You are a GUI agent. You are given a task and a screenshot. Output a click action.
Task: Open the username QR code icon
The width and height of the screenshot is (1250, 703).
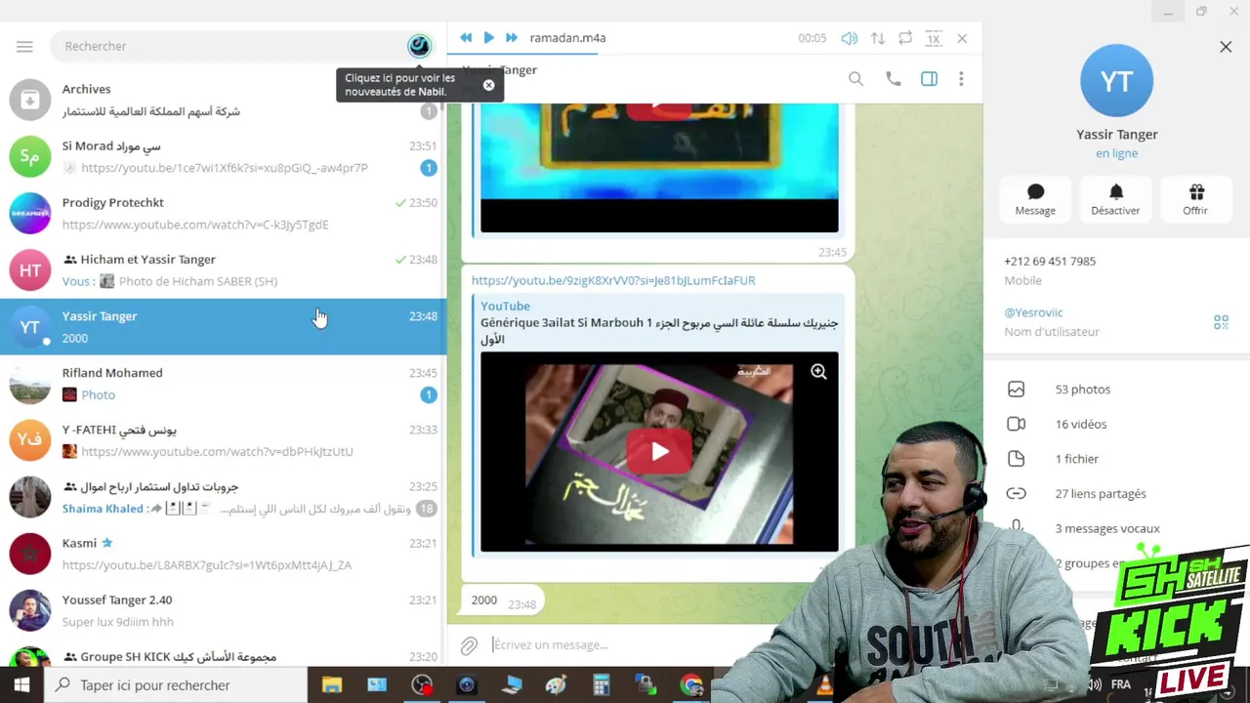(1221, 321)
